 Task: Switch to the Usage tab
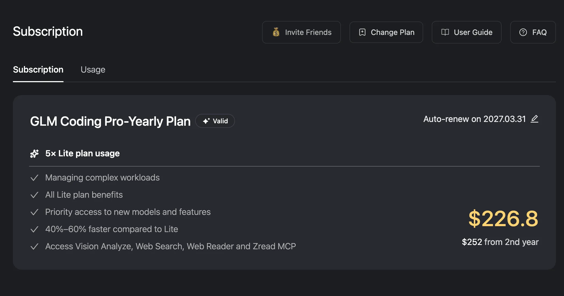pos(93,70)
